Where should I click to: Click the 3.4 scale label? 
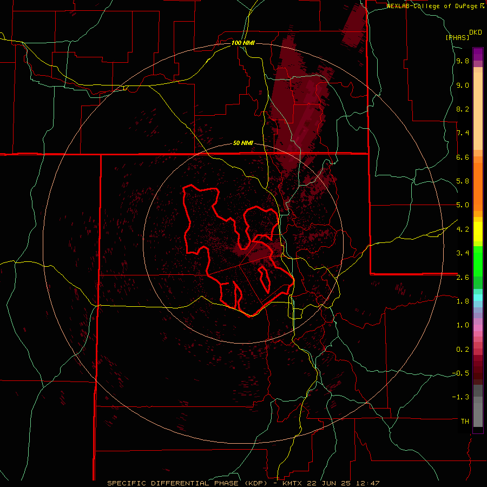tap(463, 253)
